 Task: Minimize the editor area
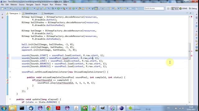pos(187,13)
